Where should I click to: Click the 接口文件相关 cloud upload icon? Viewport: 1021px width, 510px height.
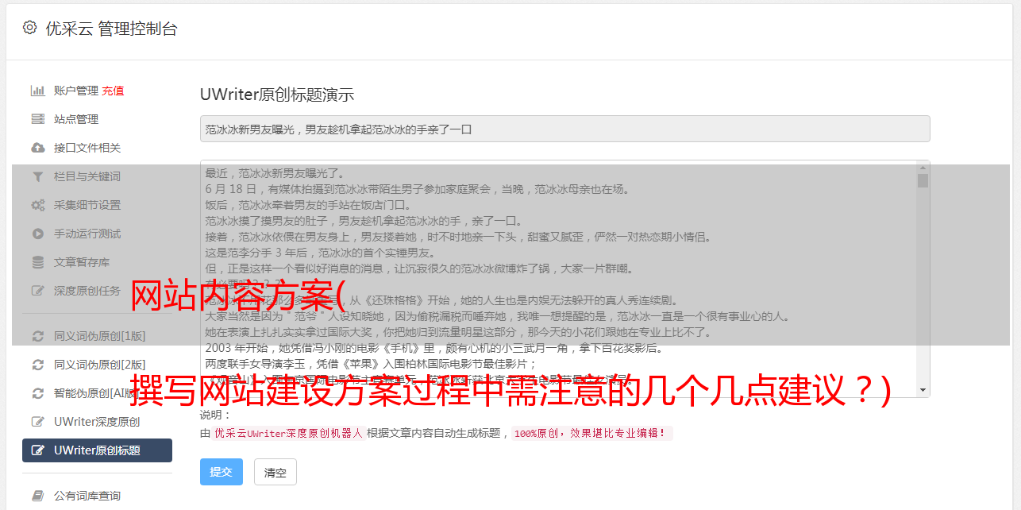click(37, 148)
